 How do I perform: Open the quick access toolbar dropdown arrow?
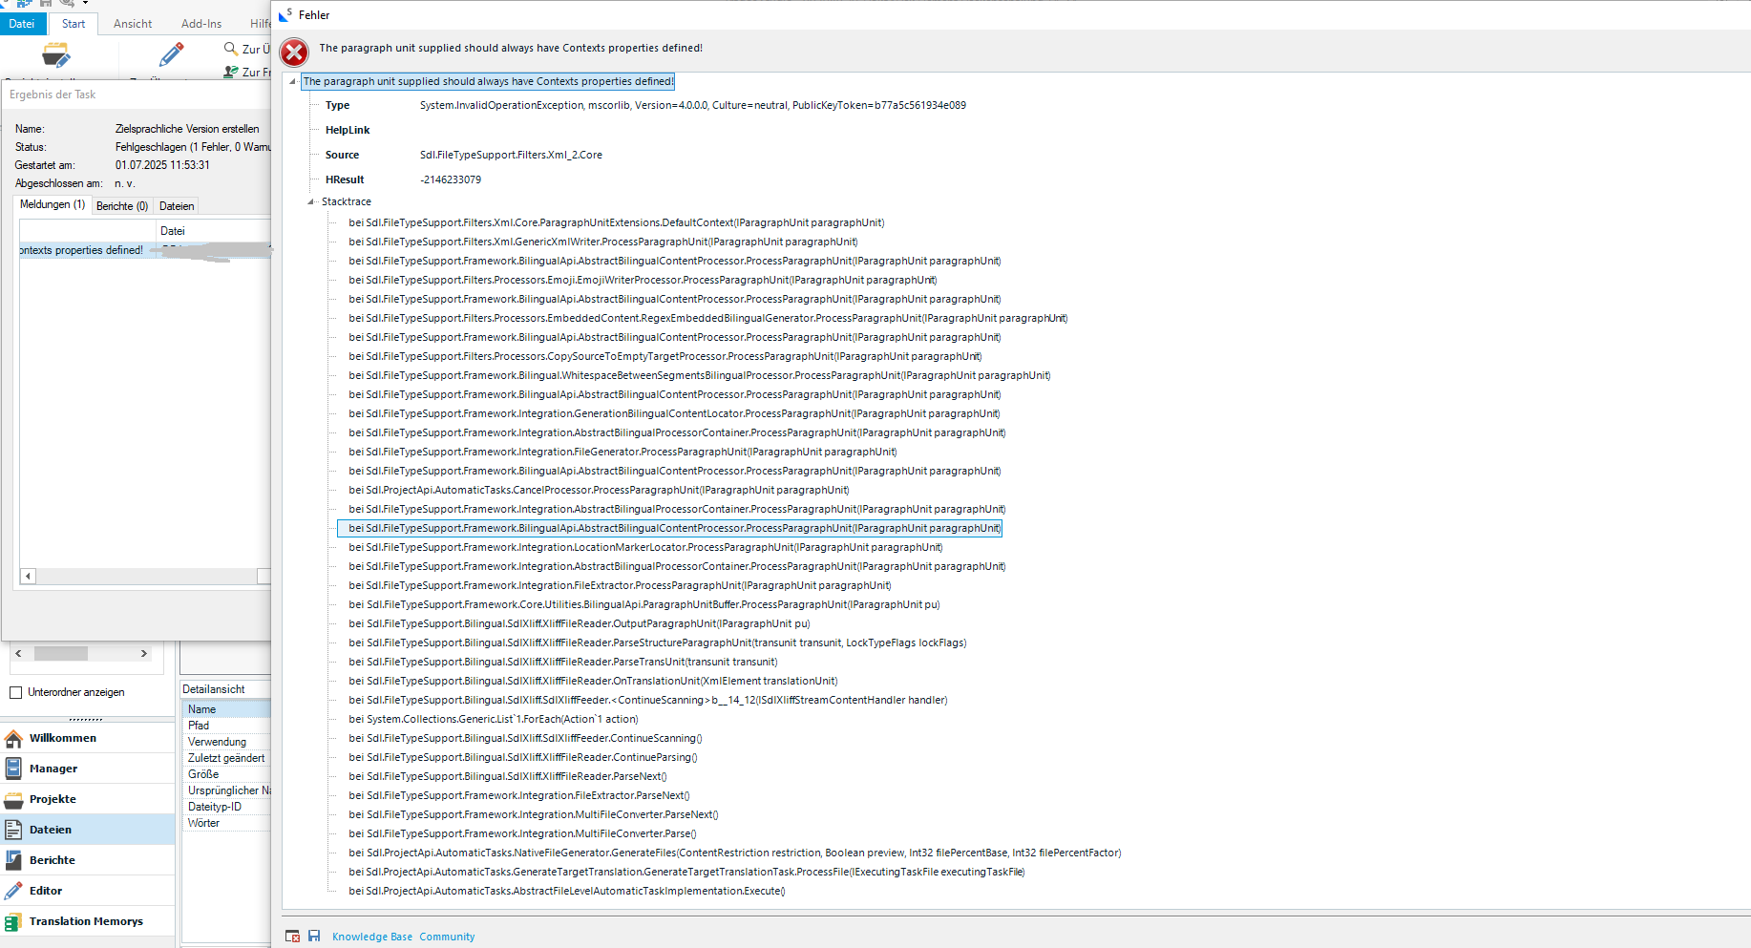click(85, 3)
